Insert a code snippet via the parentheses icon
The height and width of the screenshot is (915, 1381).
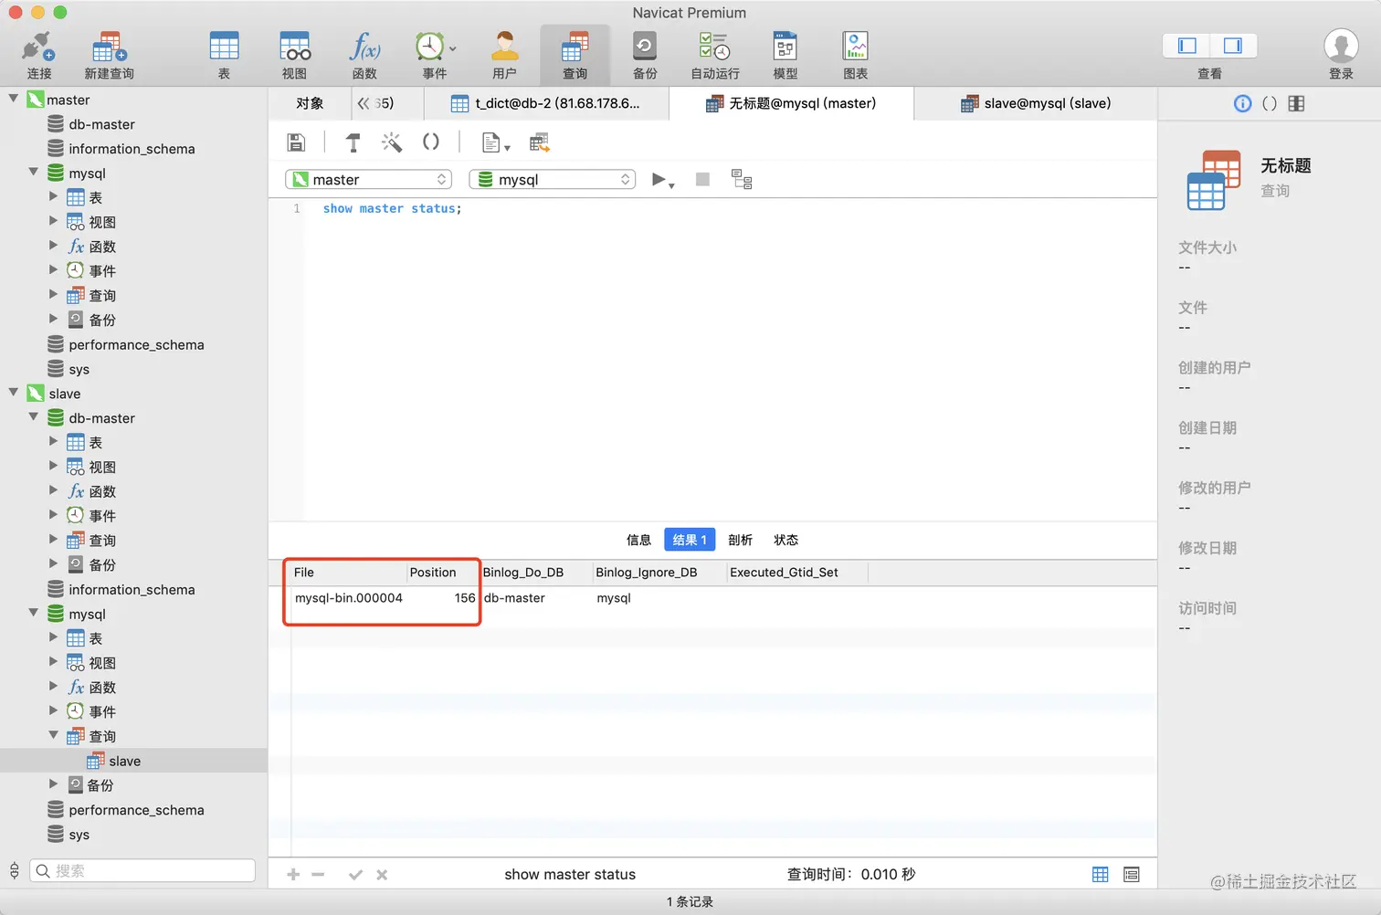click(x=430, y=142)
